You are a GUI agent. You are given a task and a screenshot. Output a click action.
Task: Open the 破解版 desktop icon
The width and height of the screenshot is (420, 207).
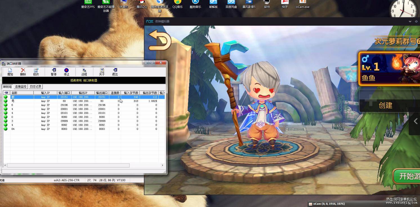click(213, 4)
